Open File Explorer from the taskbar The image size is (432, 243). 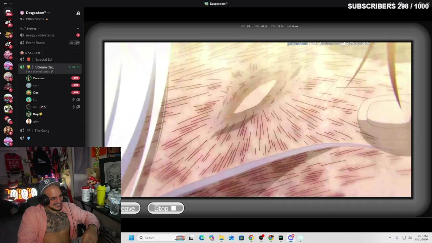coord(221,238)
